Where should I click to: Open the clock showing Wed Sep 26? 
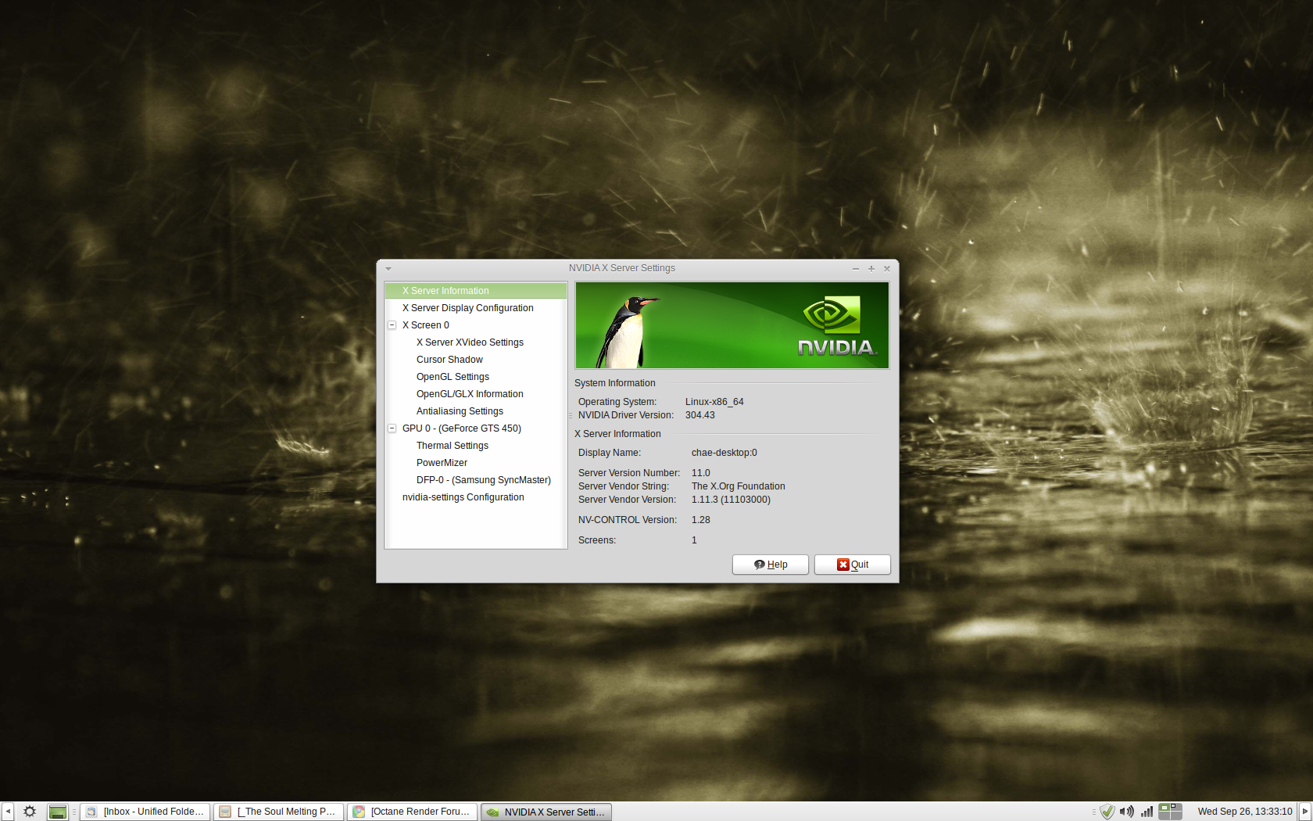(x=1244, y=812)
